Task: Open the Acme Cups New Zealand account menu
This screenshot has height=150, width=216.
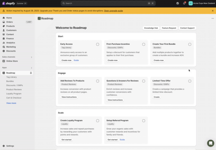Action: click(201, 3)
